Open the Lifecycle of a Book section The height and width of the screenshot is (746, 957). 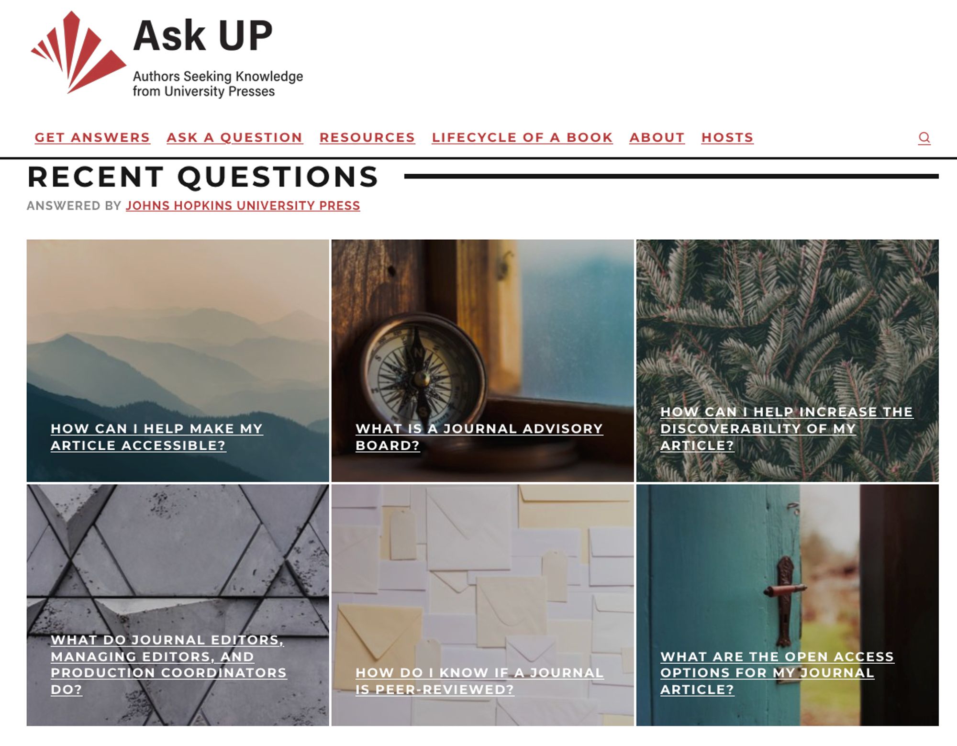pyautogui.click(x=522, y=137)
